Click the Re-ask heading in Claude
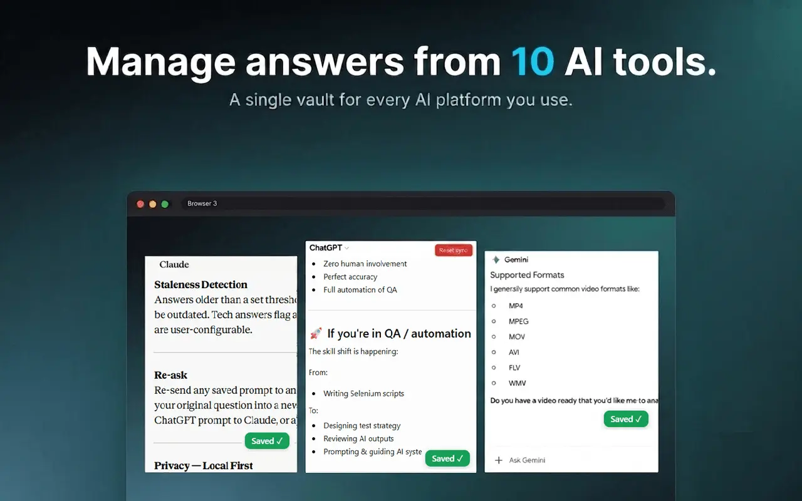The width and height of the screenshot is (802, 501). tap(171, 375)
